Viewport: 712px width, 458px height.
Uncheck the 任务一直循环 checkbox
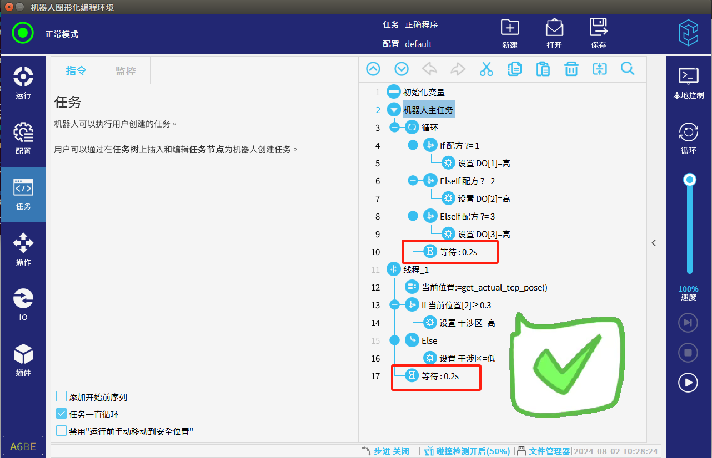pyautogui.click(x=62, y=414)
